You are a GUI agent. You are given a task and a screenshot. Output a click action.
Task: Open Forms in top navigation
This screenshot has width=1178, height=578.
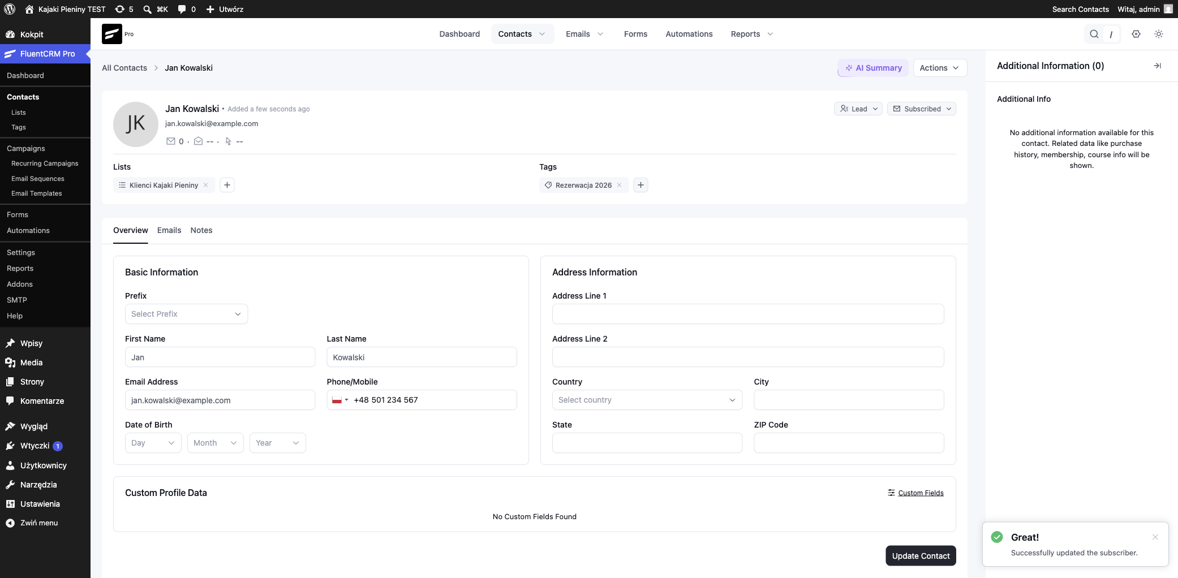click(x=635, y=34)
